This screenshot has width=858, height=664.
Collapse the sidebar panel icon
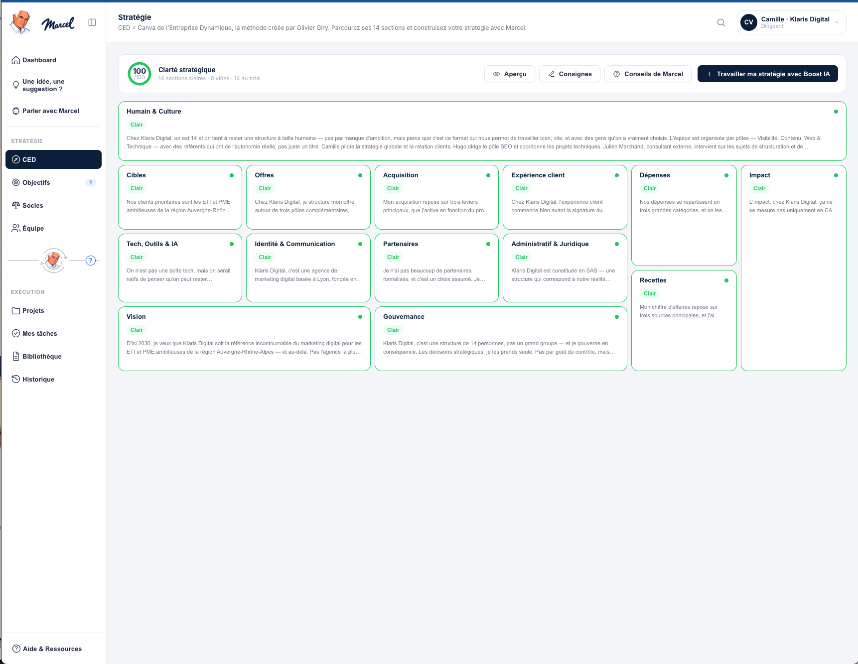pos(92,22)
